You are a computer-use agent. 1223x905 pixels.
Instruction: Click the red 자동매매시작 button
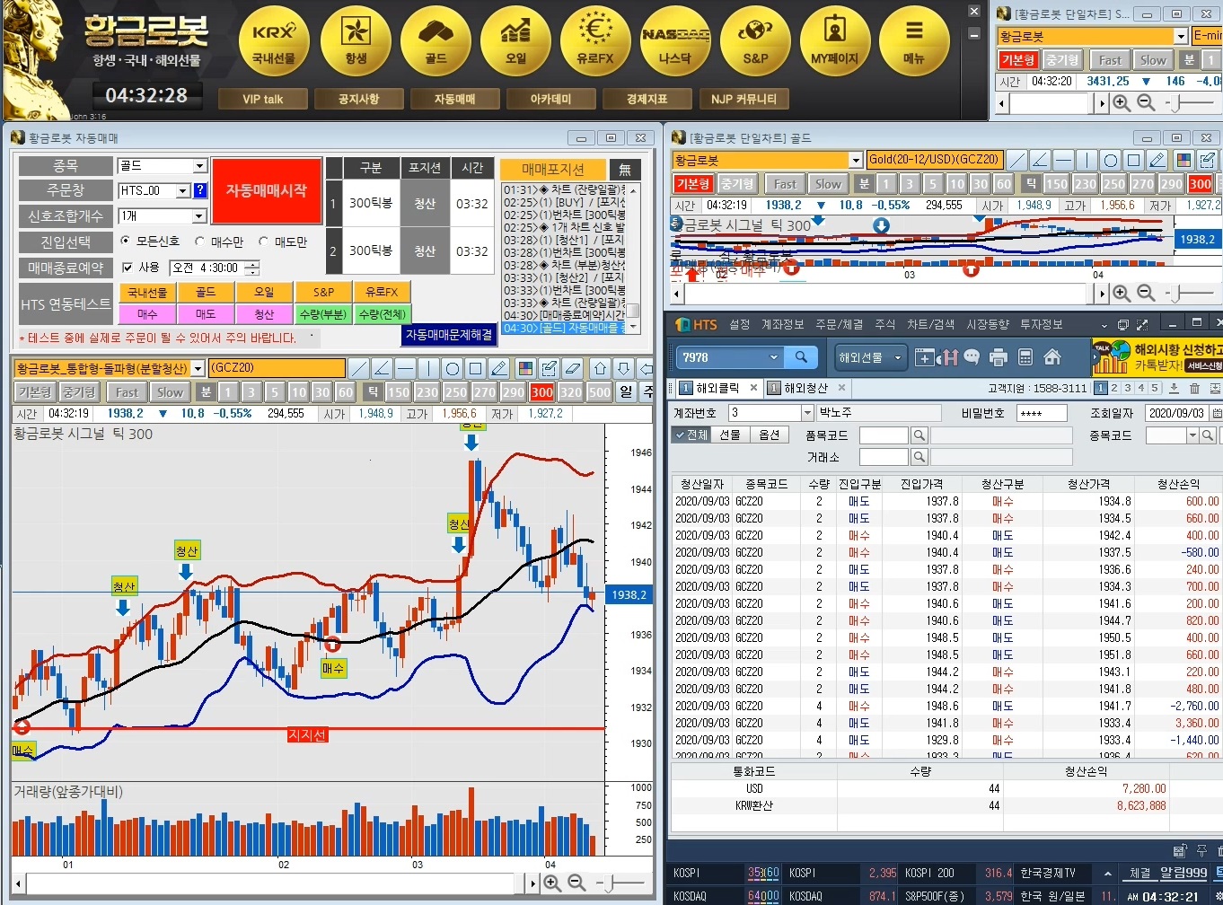coord(267,191)
